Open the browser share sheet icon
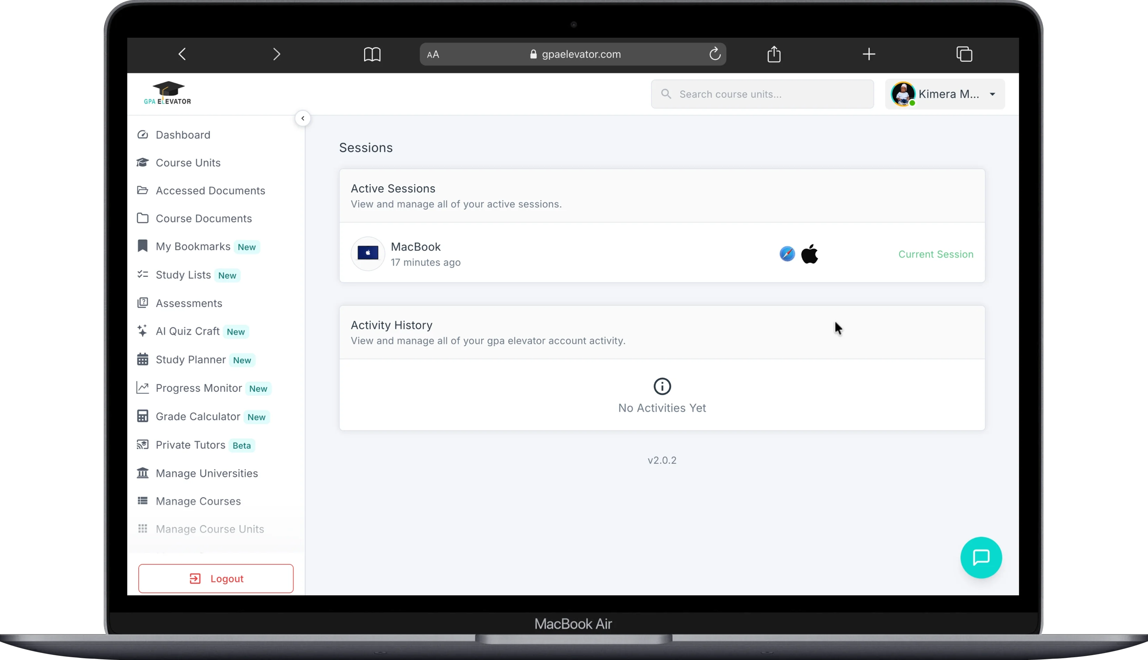 tap(774, 54)
